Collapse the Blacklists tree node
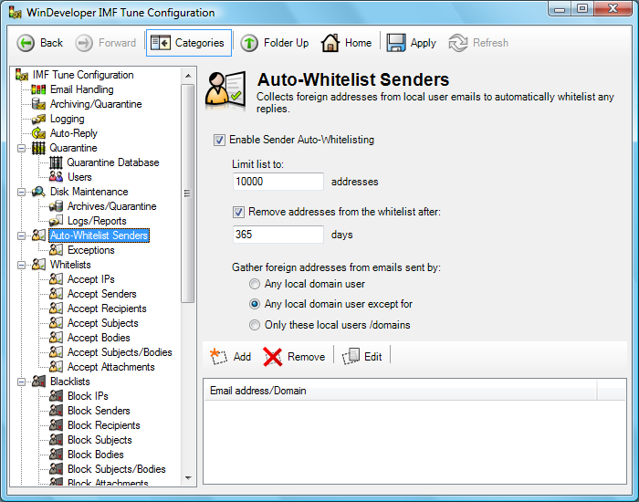Screen dimensions: 639x502 (21, 382)
